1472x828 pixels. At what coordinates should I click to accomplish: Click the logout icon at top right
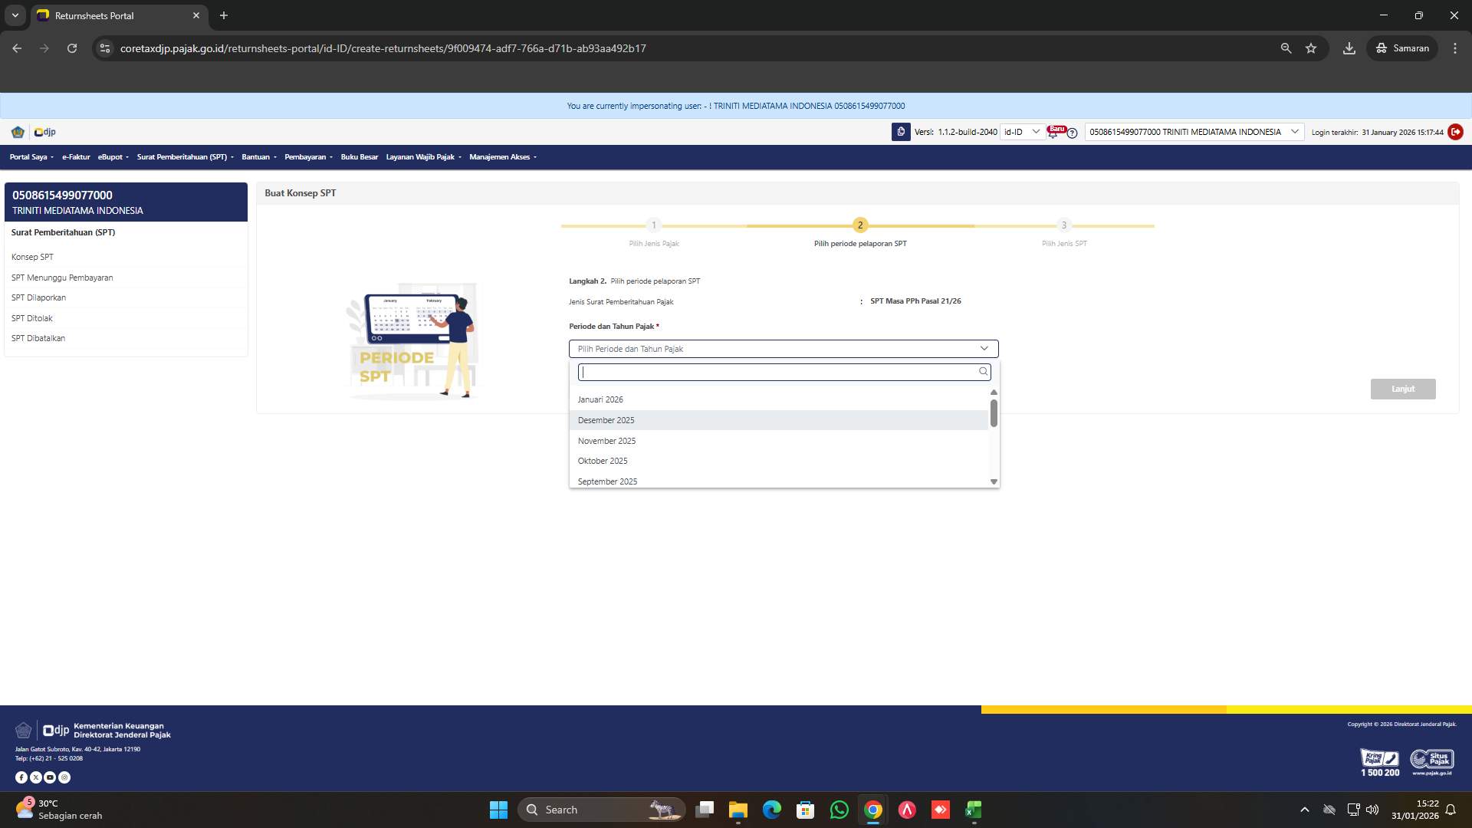(x=1454, y=132)
